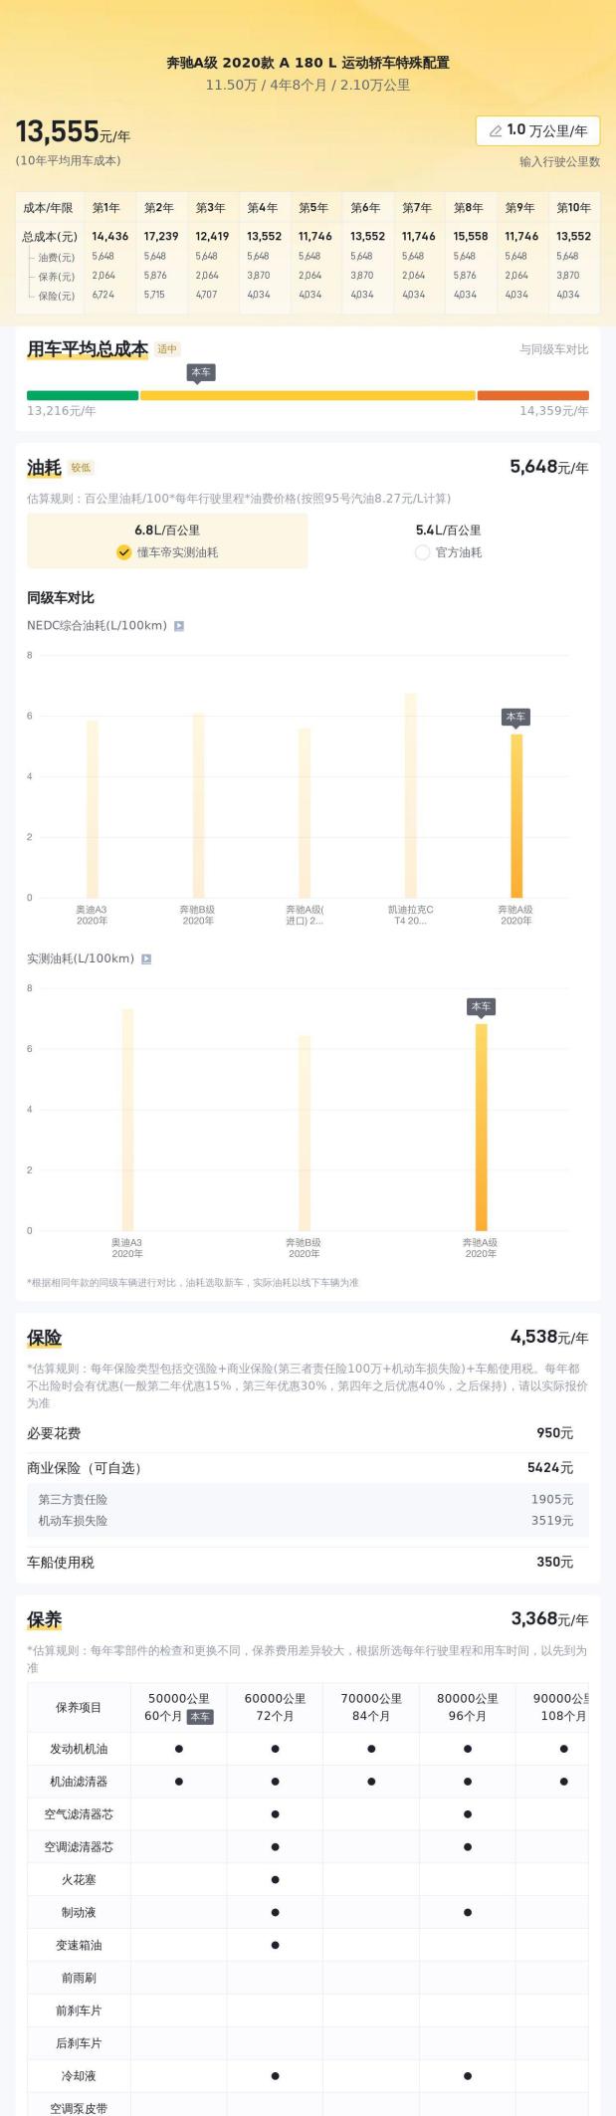This screenshot has height=2116, width=616.
Task: Click the orange segment of cost bar
Action: click(533, 395)
